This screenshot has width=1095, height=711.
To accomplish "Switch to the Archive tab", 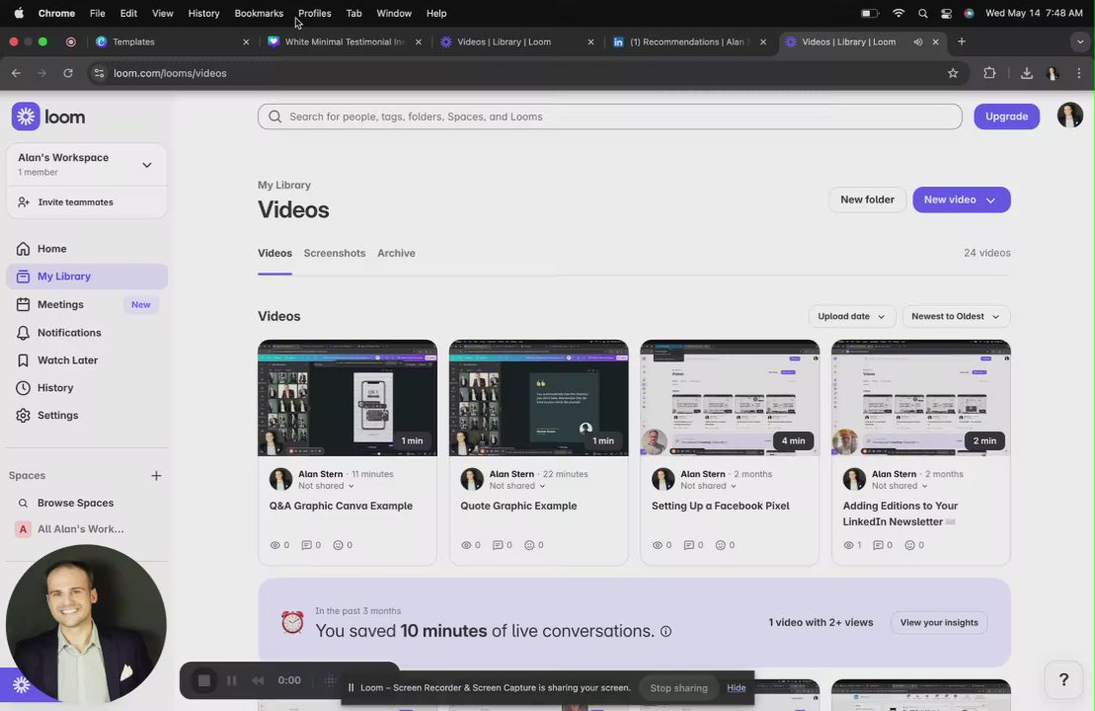I will pos(396,254).
